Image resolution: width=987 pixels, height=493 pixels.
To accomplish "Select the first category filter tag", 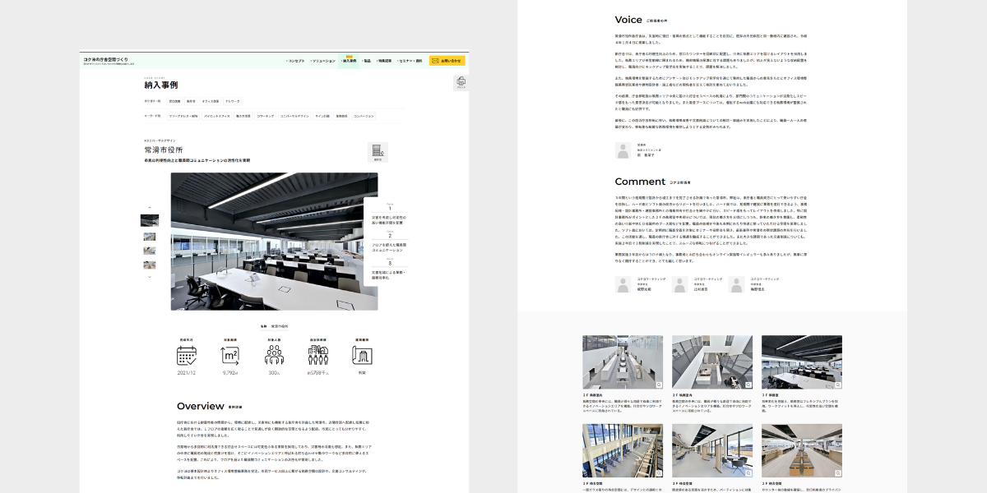I will [x=174, y=101].
